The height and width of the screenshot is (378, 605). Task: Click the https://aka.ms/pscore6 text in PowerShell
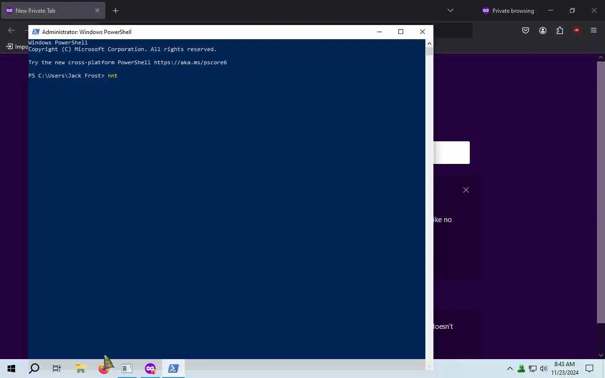coord(190,62)
